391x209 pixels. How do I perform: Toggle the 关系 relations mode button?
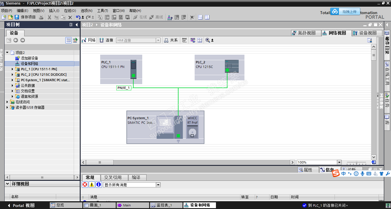pyautogui.click(x=171, y=40)
